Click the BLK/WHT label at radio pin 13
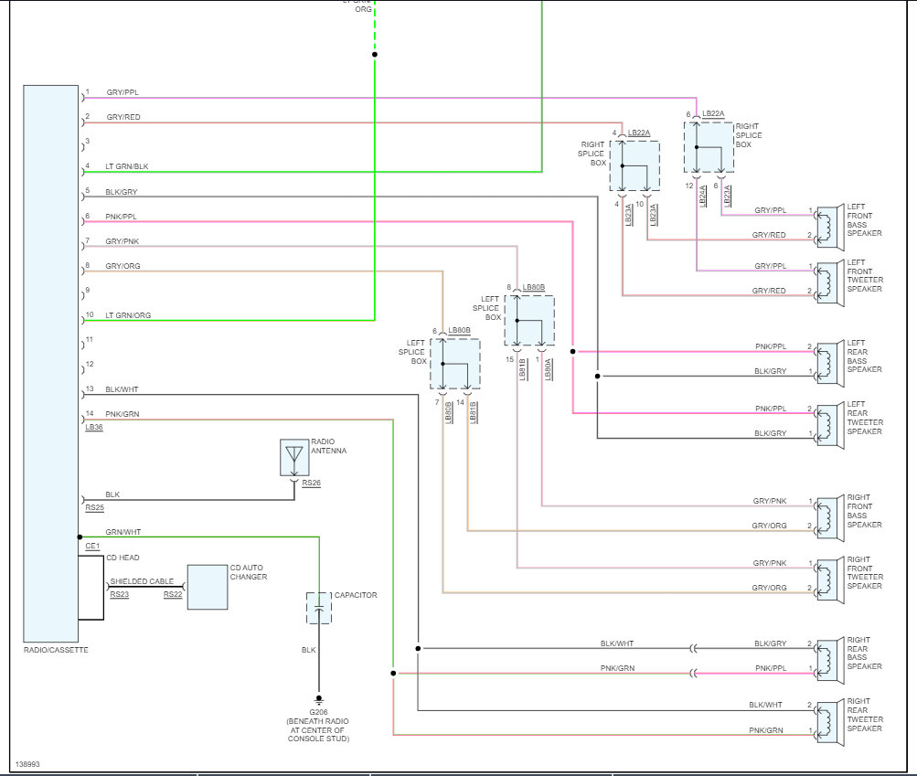 coord(123,389)
